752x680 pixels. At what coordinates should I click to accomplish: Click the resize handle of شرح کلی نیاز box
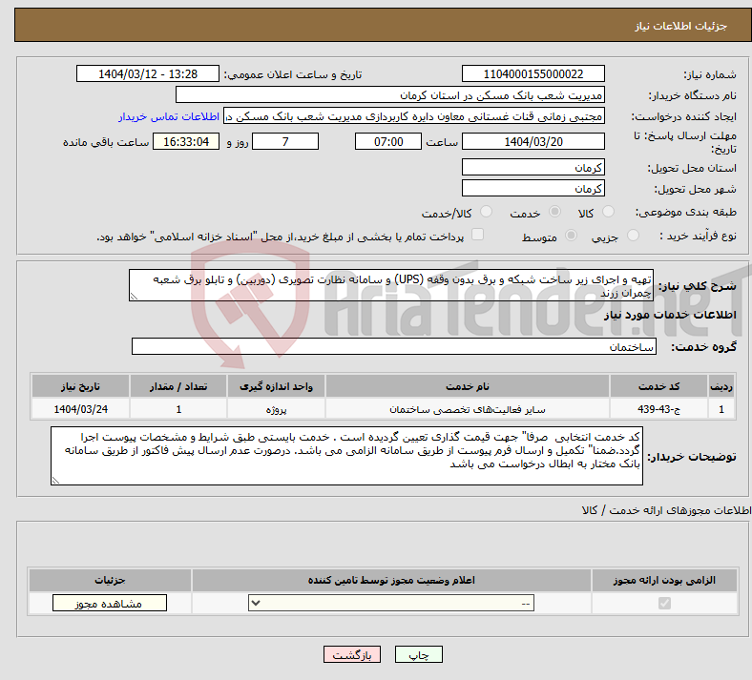coord(134,297)
